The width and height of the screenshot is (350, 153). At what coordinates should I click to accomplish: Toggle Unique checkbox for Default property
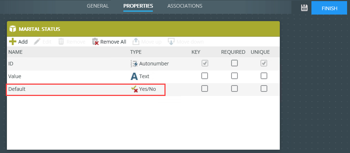coord(264,89)
